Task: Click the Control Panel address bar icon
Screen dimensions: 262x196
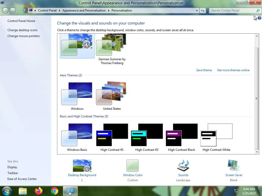Action: pyautogui.click(x=31, y=10)
